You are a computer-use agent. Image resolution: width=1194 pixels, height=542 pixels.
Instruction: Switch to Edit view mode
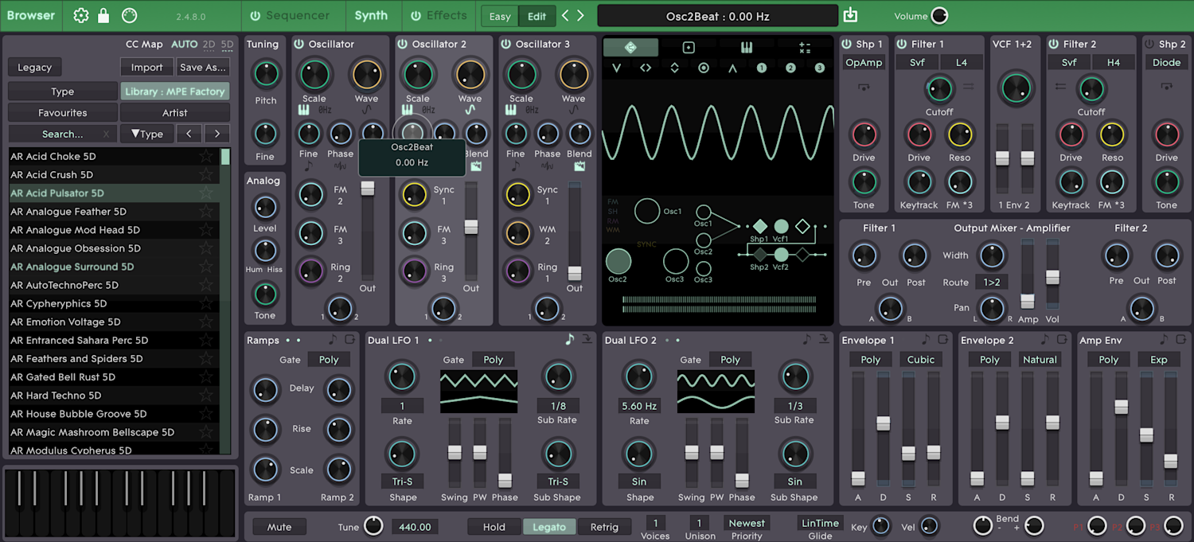tap(537, 16)
